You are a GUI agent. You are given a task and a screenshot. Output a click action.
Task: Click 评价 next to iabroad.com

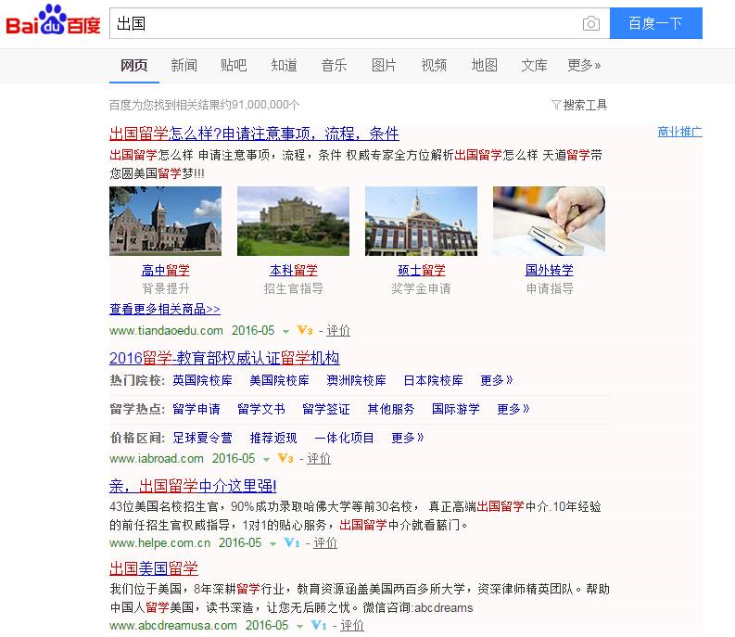(x=319, y=458)
